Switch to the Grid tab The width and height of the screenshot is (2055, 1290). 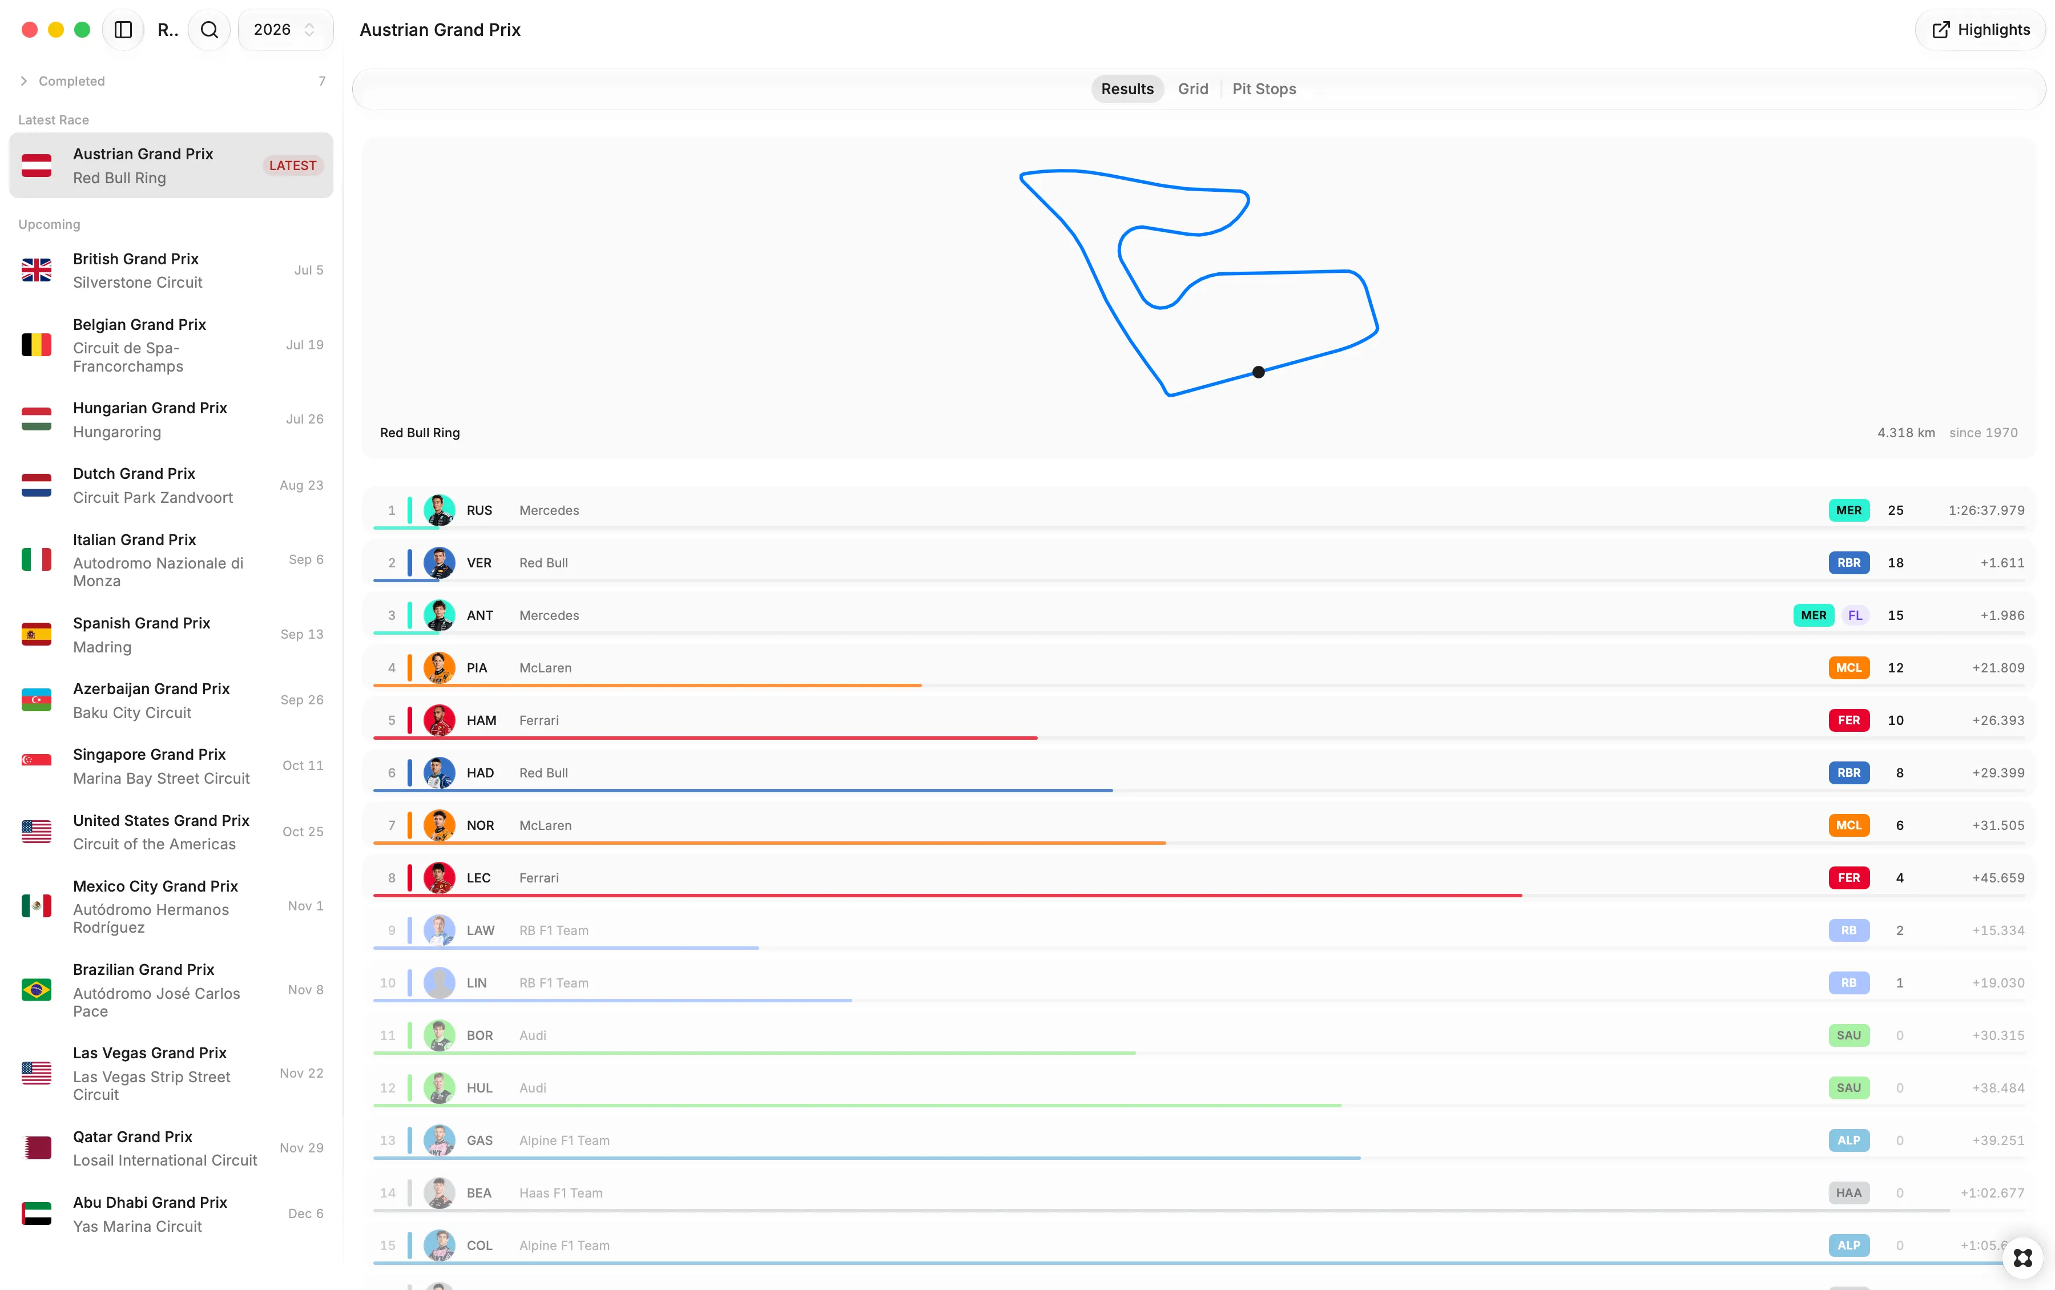(1192, 88)
